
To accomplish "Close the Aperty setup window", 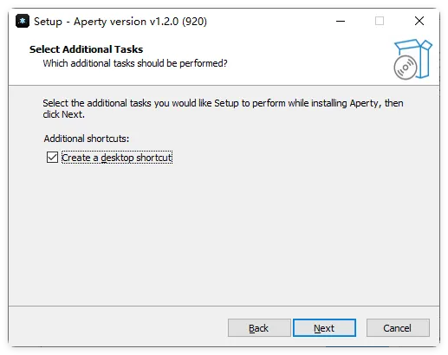I will [x=419, y=21].
